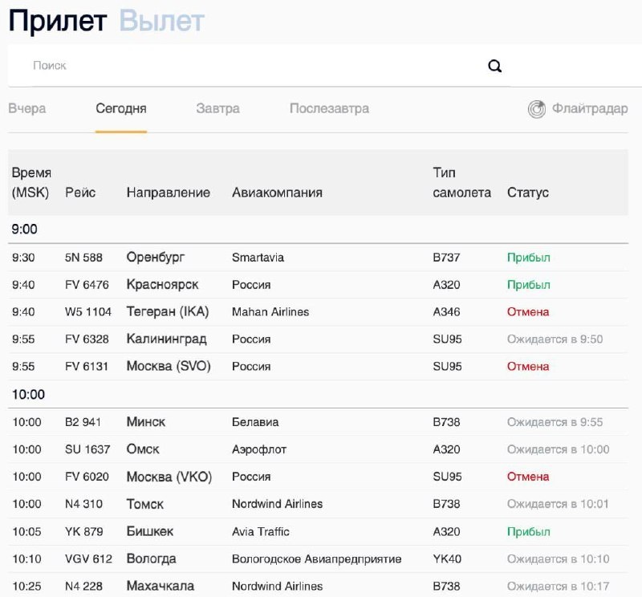Click Ожидается в 10:01 status
642x597 pixels.
(558, 504)
